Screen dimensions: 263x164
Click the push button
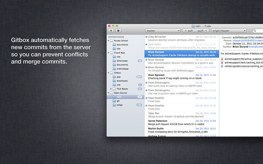pos(202,31)
